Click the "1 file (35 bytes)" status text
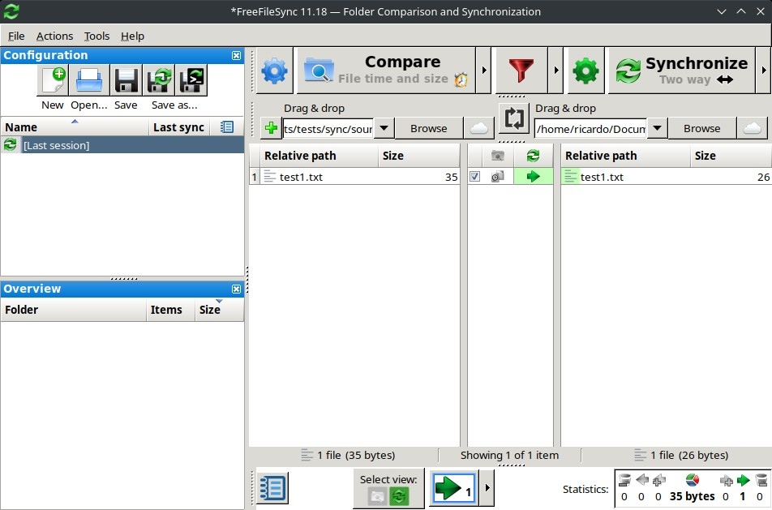 coord(355,456)
